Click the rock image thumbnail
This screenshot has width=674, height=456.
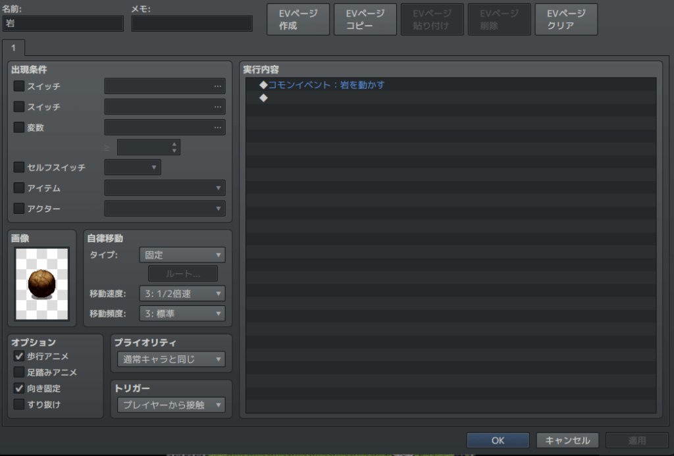[41, 284]
